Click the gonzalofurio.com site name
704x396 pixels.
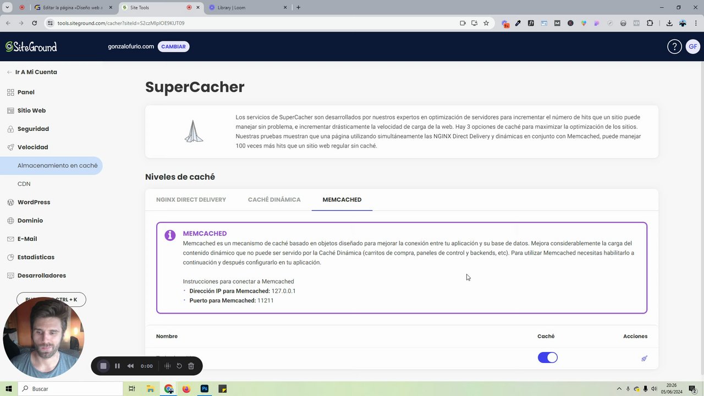(131, 47)
